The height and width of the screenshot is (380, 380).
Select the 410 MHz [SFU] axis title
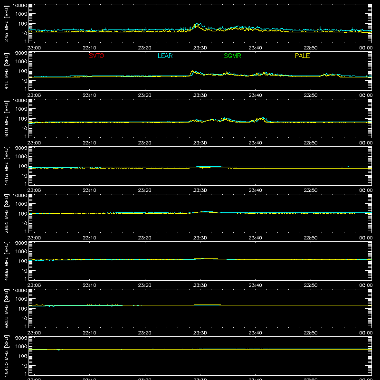pos(6,71)
